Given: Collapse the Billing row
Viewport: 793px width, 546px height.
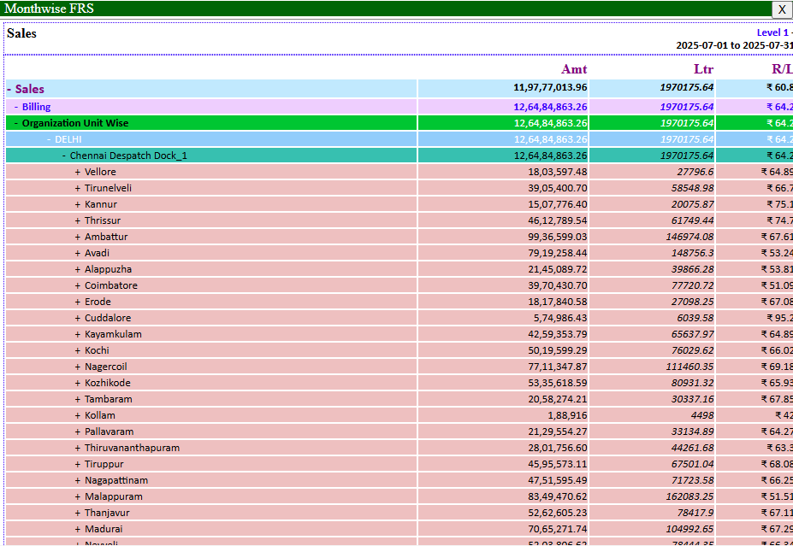Looking at the screenshot, I should pyautogui.click(x=16, y=107).
